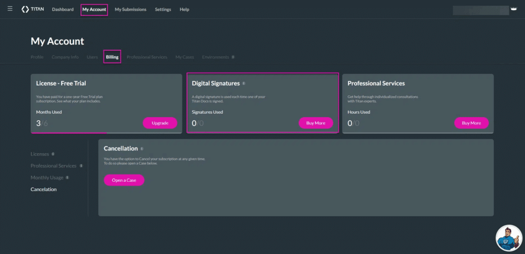The width and height of the screenshot is (525, 254).
Task: Click info icon beside Environments tab
Action: click(x=233, y=57)
